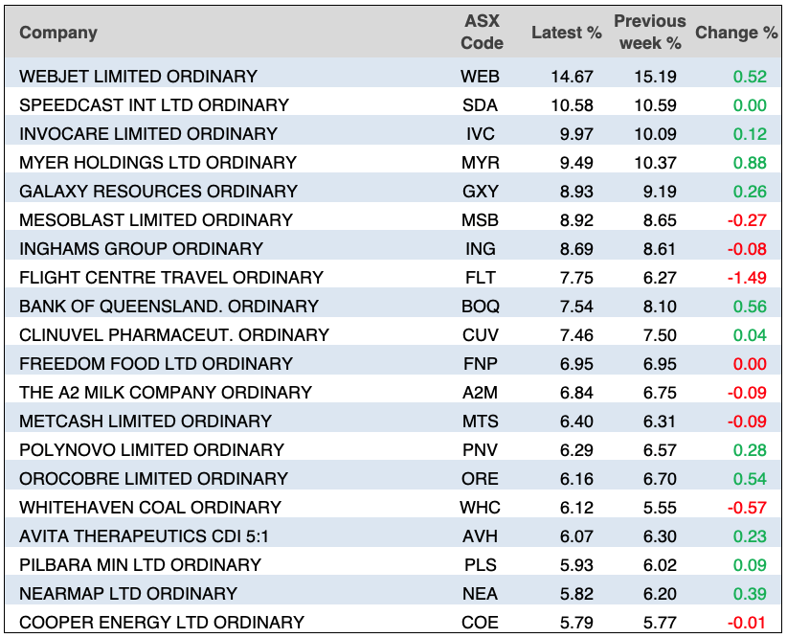Select the NEA ticker code

[481, 594]
